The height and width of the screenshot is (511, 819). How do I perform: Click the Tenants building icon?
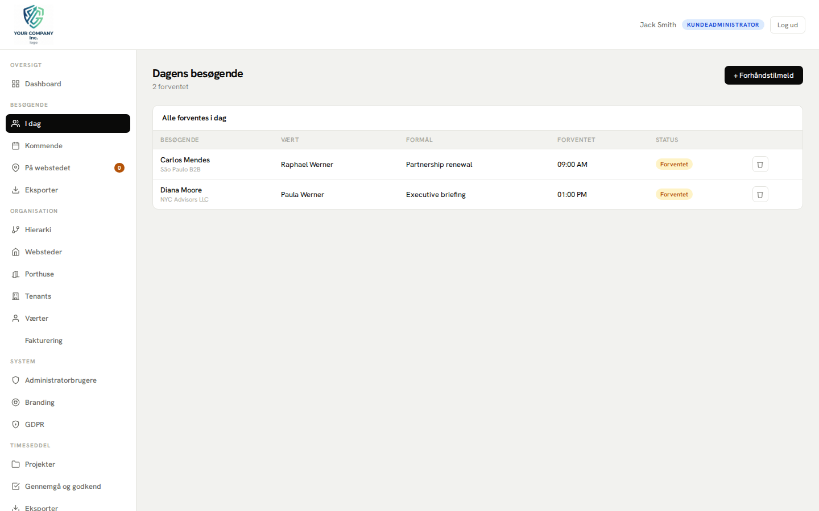click(x=15, y=296)
